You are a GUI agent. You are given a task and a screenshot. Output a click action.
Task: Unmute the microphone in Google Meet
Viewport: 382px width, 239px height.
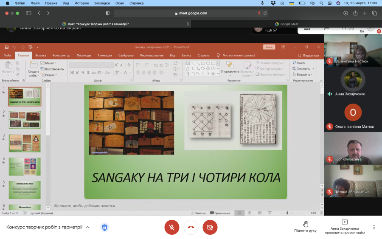point(172,227)
